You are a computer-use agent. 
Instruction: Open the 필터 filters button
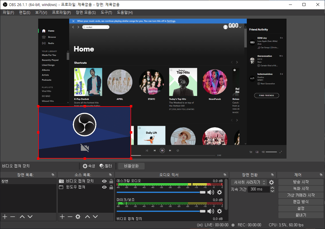coord(106,166)
